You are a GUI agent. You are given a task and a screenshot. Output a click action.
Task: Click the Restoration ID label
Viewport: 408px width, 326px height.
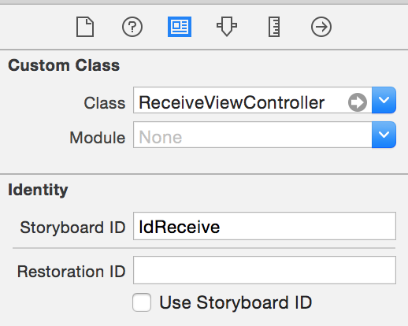[71, 272]
